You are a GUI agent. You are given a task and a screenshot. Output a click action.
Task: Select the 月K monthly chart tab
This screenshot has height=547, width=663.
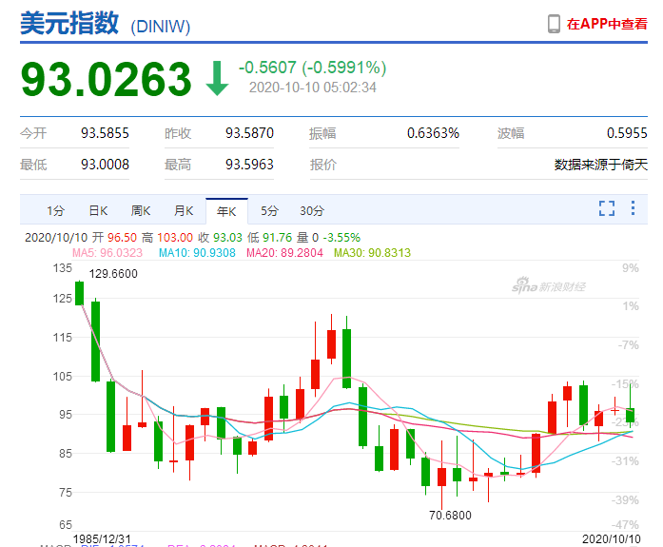[184, 211]
